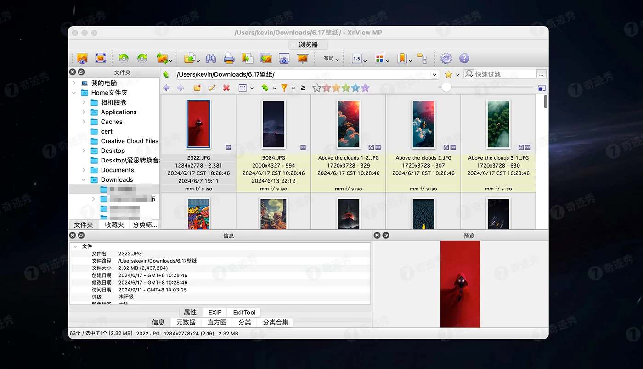
Task: Select the print icon in toolbar
Action: coord(229,59)
